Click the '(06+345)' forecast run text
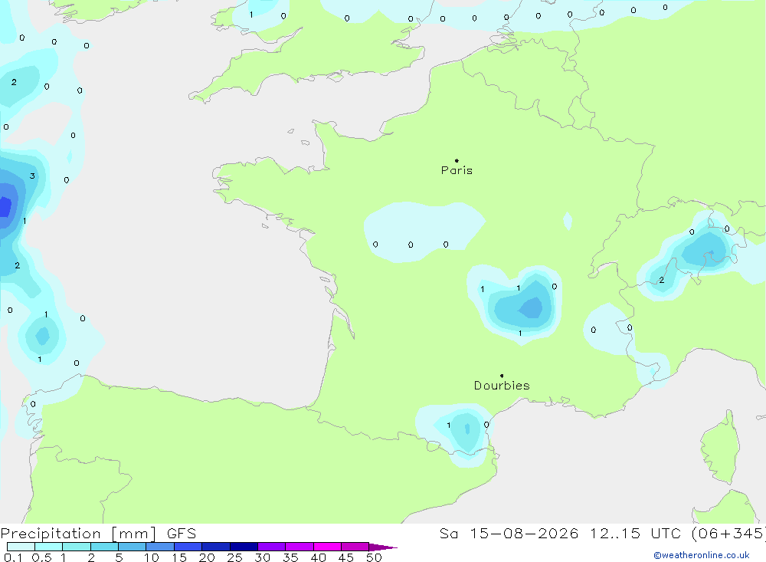The width and height of the screenshot is (766, 562). tap(728, 533)
